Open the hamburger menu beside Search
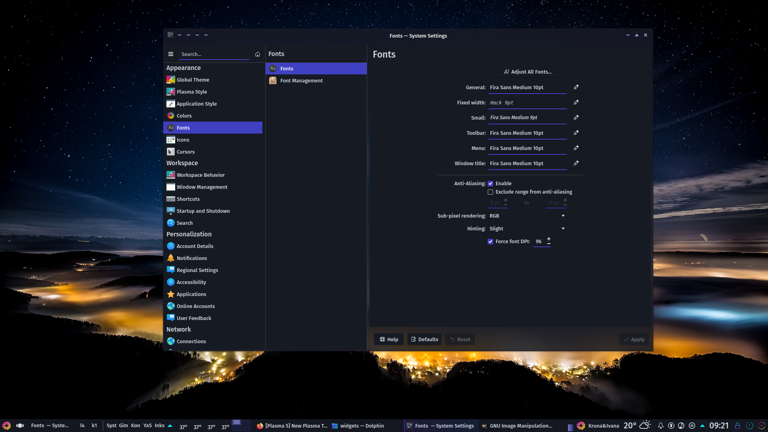The image size is (768, 432). 171,54
